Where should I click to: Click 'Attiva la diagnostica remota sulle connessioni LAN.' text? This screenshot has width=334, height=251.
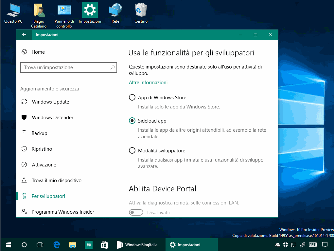coord(184,203)
